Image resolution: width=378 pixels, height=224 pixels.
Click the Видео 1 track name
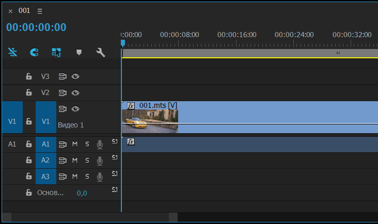71,125
